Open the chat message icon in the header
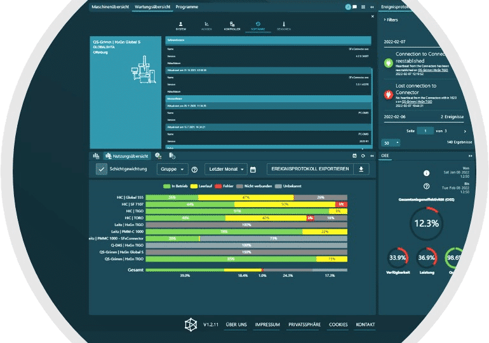Image resolution: width=489 pixels, height=343 pixels. [354, 7]
